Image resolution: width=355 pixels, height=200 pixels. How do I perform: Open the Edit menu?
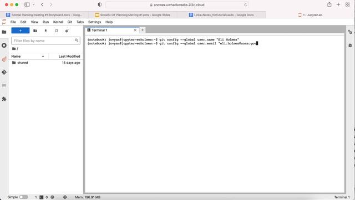tap(23, 22)
